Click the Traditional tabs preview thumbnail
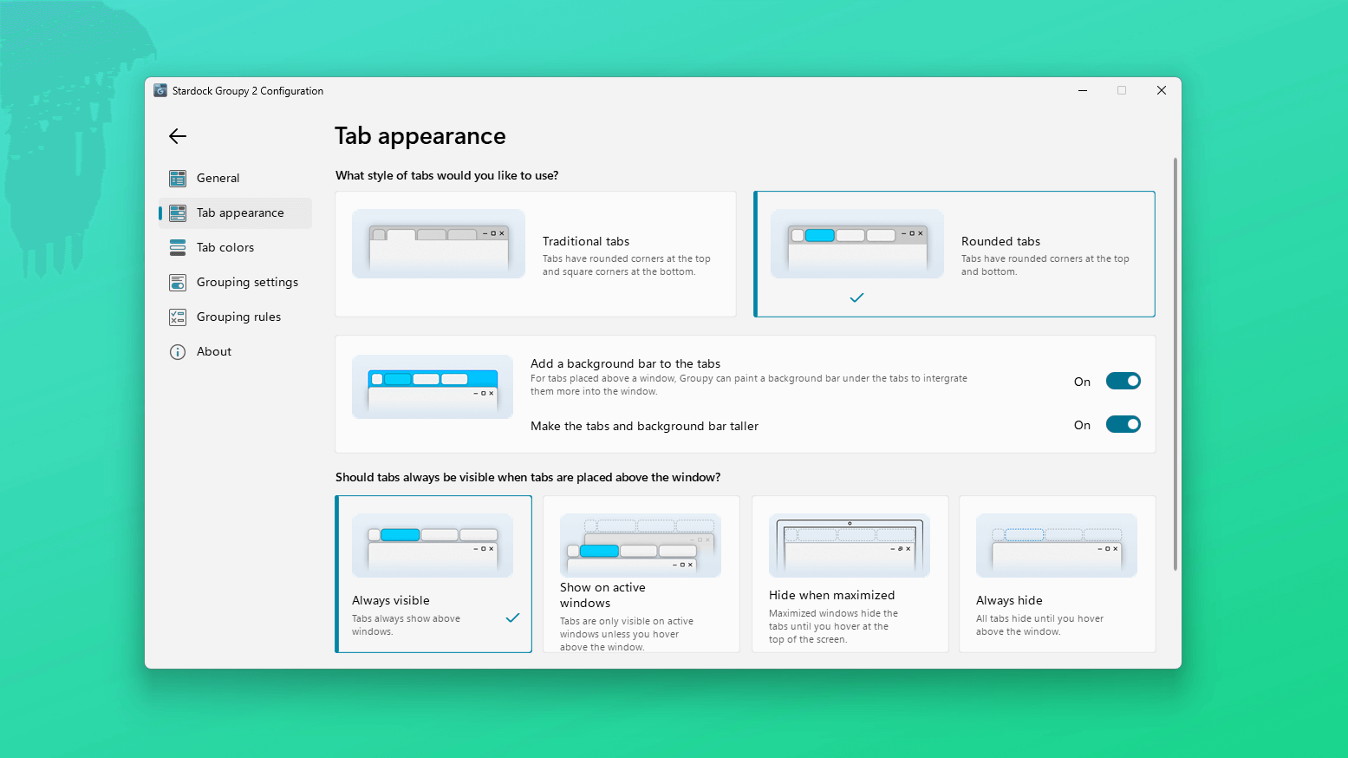The width and height of the screenshot is (1348, 758). click(x=439, y=244)
